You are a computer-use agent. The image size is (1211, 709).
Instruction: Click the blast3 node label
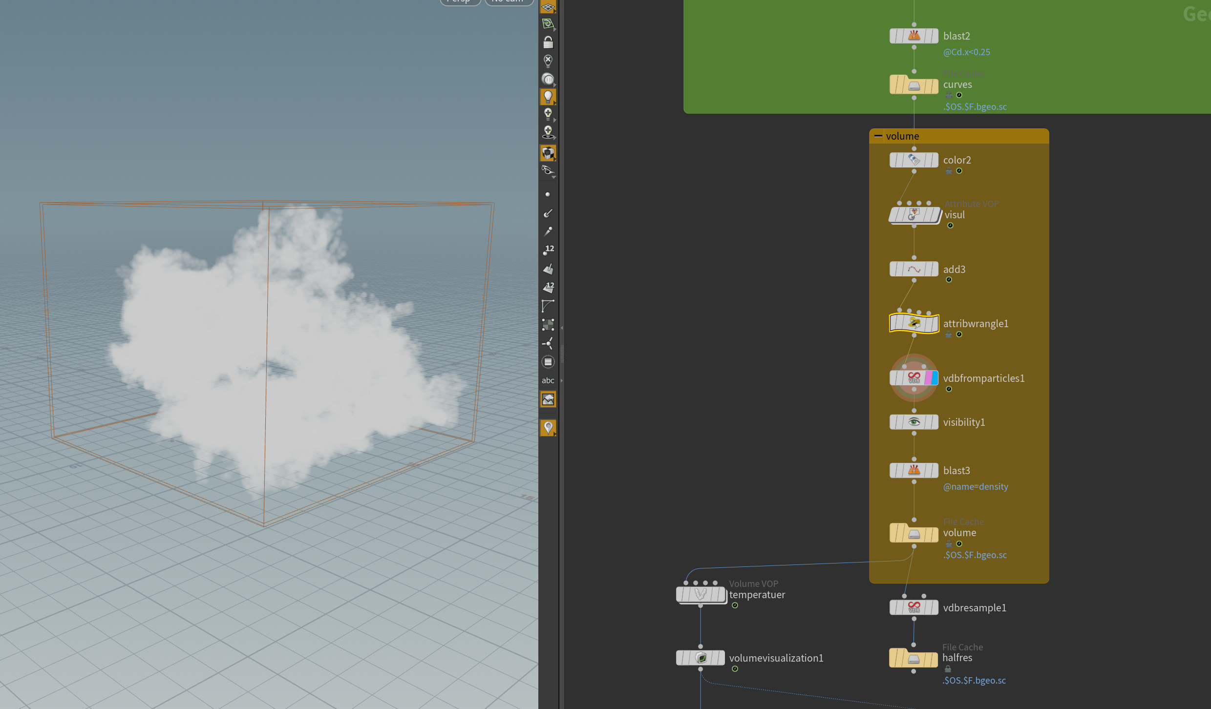[x=956, y=471]
